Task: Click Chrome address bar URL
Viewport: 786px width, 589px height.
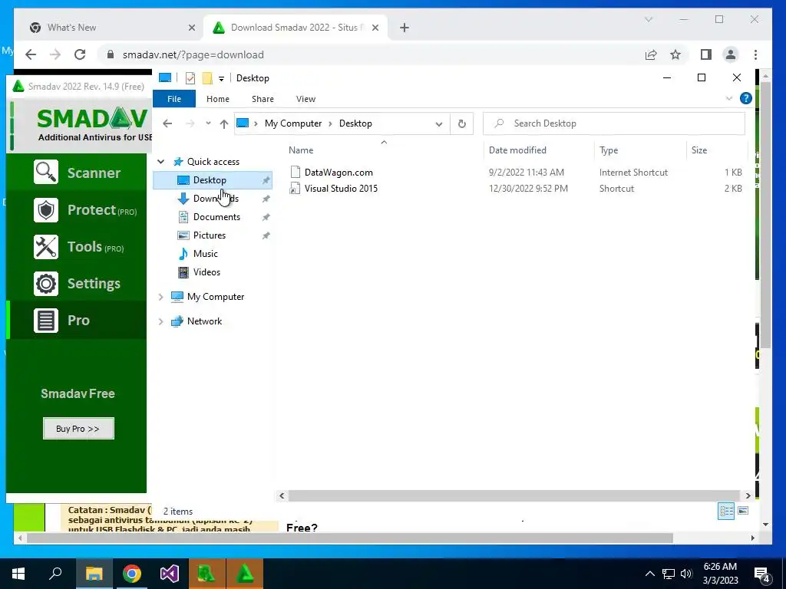Action: [193, 55]
